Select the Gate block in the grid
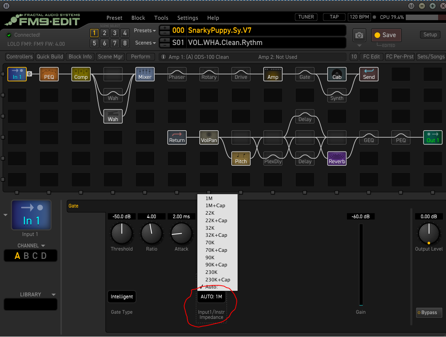 tap(305, 74)
